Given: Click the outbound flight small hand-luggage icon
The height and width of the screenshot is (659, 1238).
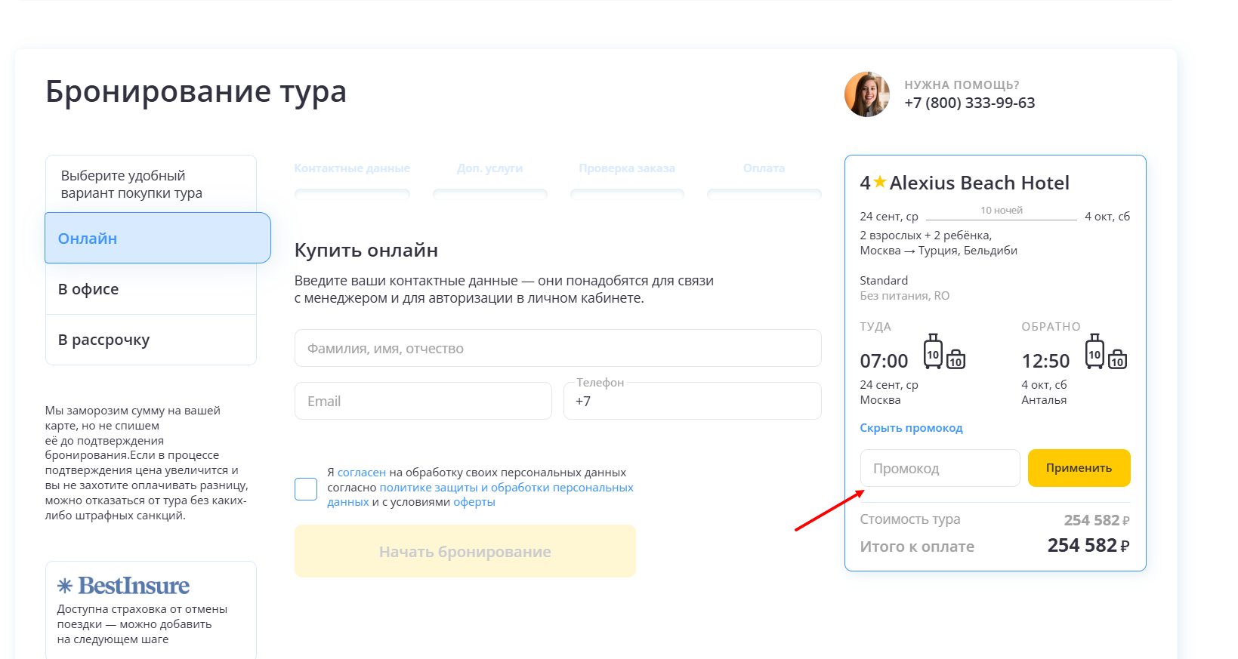Looking at the screenshot, I should 956,359.
